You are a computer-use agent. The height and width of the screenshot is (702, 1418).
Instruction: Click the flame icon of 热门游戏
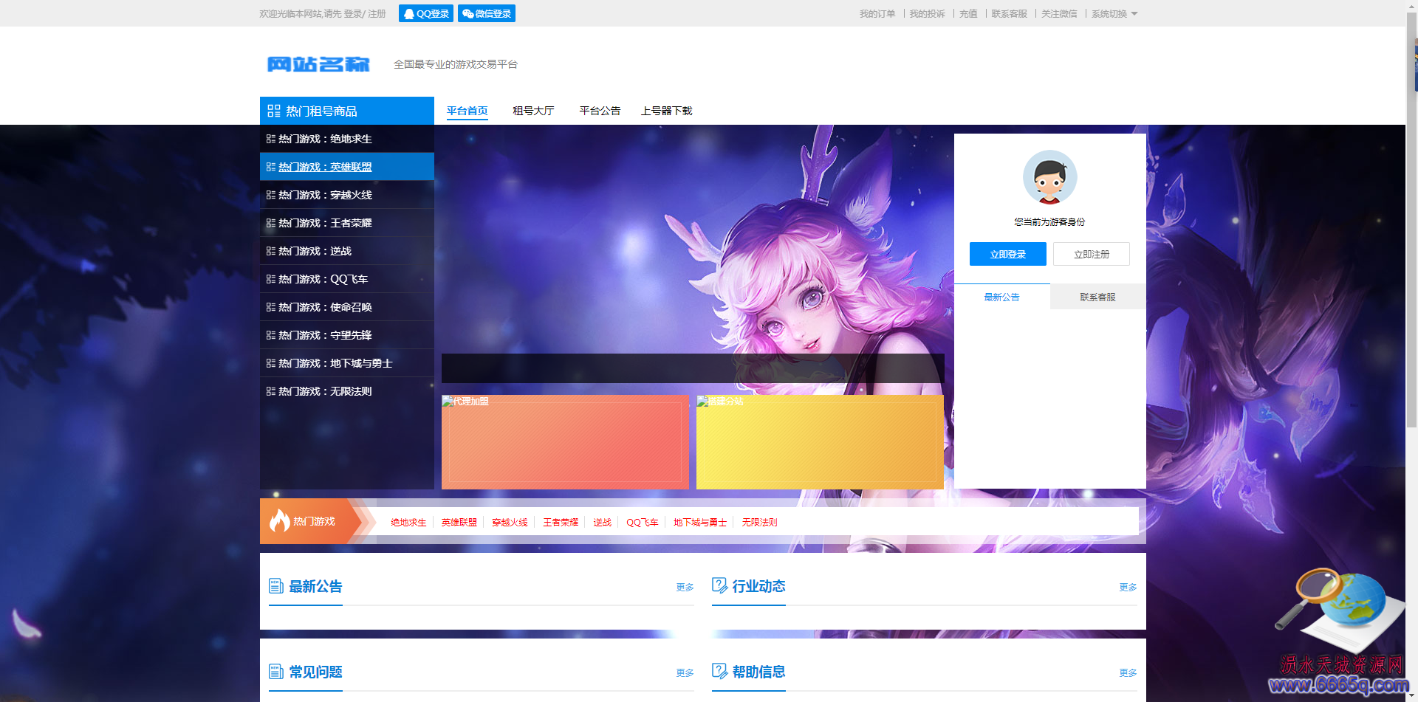point(280,520)
